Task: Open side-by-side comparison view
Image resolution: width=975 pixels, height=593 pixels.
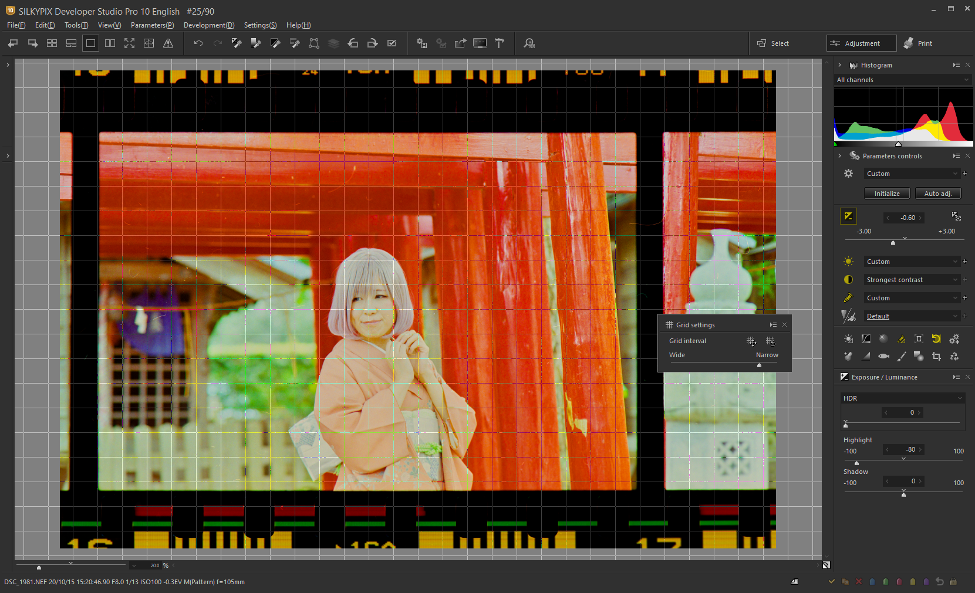Action: tap(110, 43)
